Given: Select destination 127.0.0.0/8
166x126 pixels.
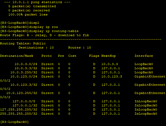Looking at the screenshot, I should coord(24,101).
